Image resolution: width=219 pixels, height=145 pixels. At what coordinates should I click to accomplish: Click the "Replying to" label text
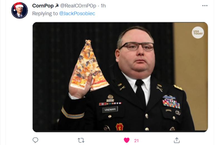click(45, 14)
